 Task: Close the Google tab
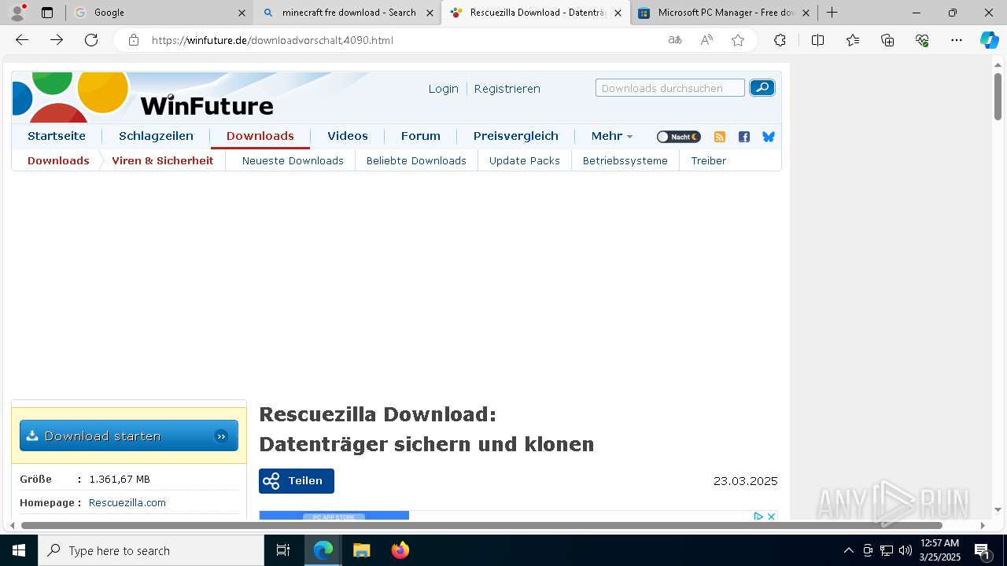[242, 13]
